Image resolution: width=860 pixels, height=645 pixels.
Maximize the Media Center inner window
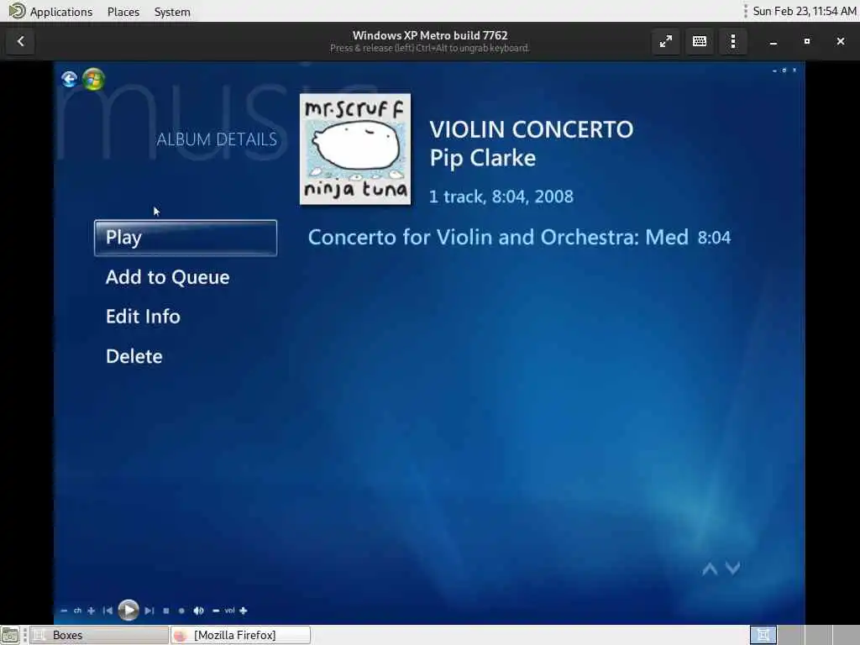(784, 71)
